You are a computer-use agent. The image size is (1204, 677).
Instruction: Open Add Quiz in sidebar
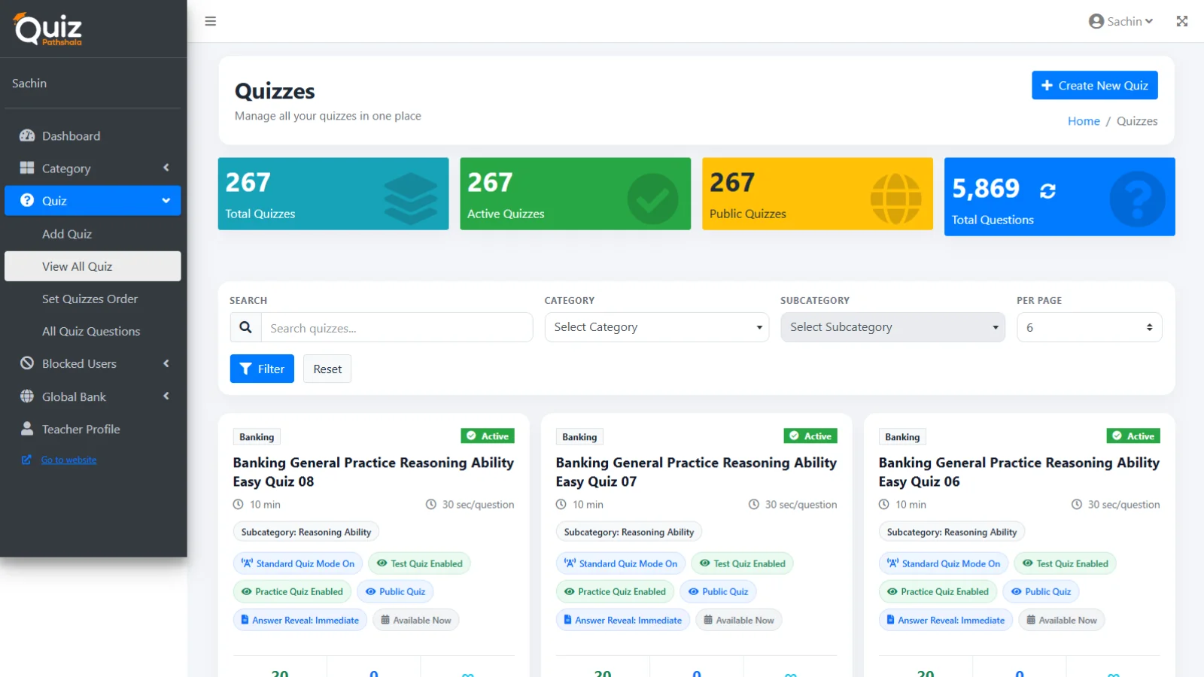tap(93, 234)
